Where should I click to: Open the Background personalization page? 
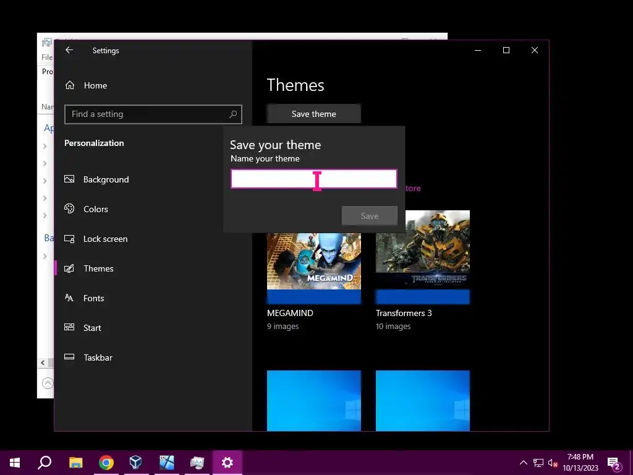[x=96, y=179]
